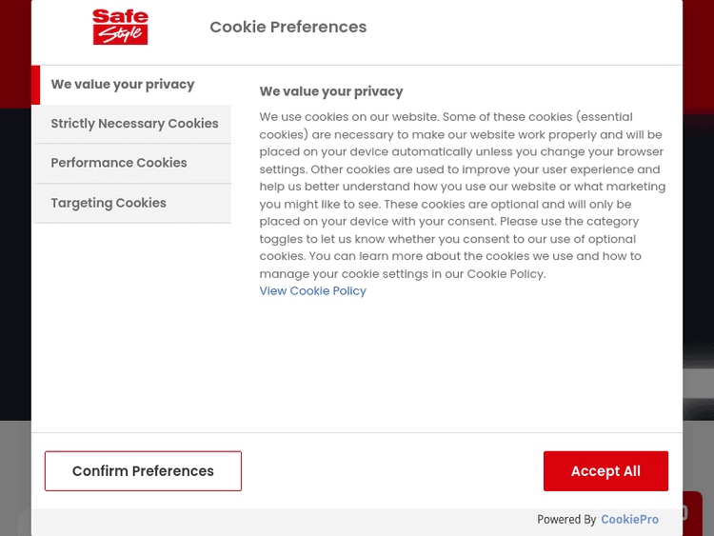
Task: Open the View Cookie Policy link
Action: pyautogui.click(x=313, y=291)
